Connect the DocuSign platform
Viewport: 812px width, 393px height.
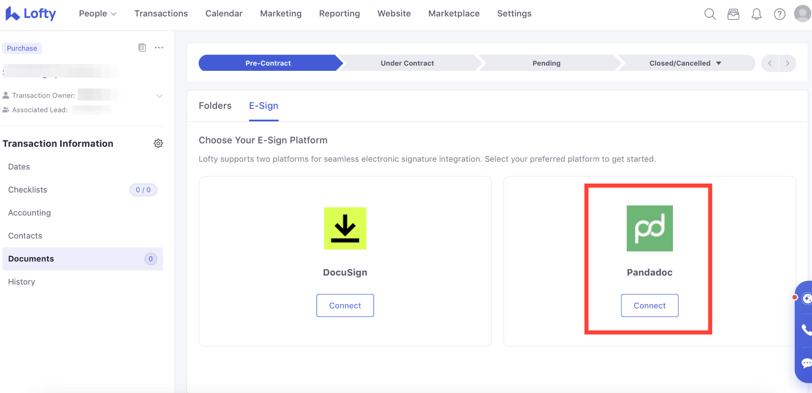(345, 305)
